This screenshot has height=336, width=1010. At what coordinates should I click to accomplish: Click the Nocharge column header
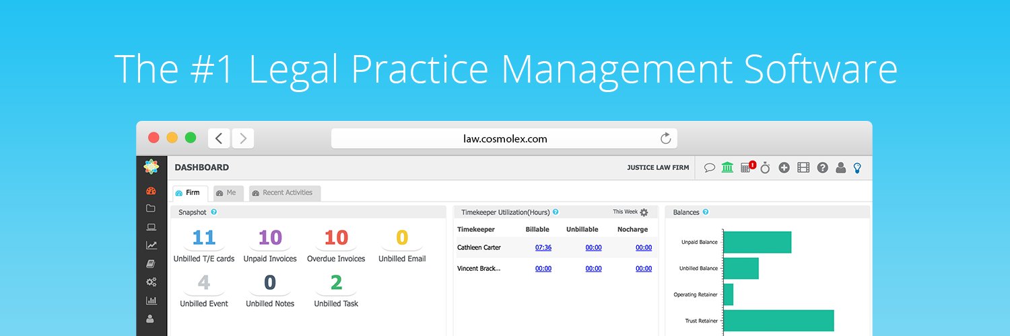[x=633, y=229]
